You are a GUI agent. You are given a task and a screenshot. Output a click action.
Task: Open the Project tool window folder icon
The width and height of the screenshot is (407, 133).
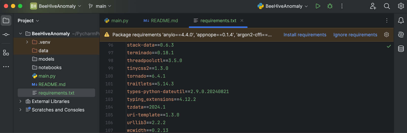pyautogui.click(x=6, y=21)
